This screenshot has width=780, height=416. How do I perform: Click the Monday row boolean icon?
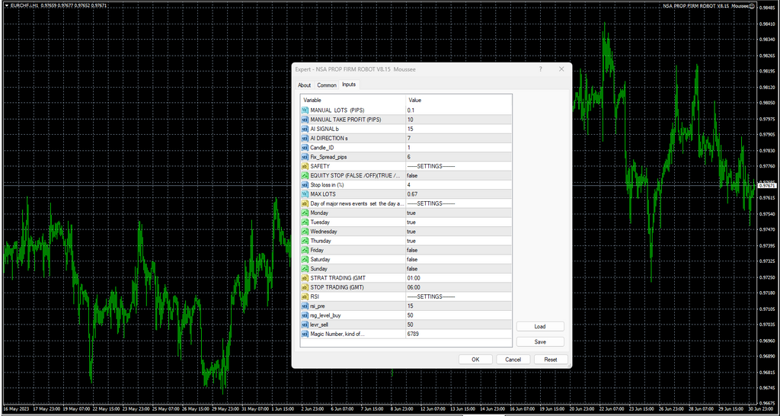coord(305,213)
